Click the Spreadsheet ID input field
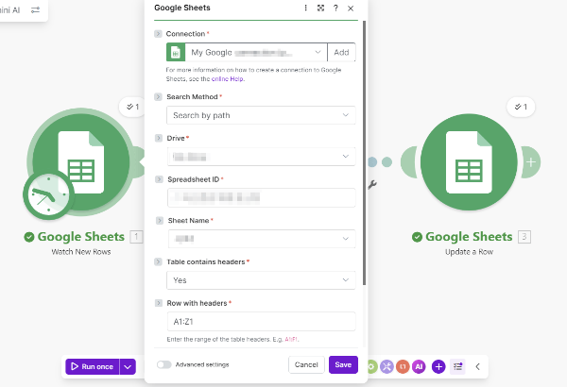The height and width of the screenshot is (387, 567). tap(262, 197)
